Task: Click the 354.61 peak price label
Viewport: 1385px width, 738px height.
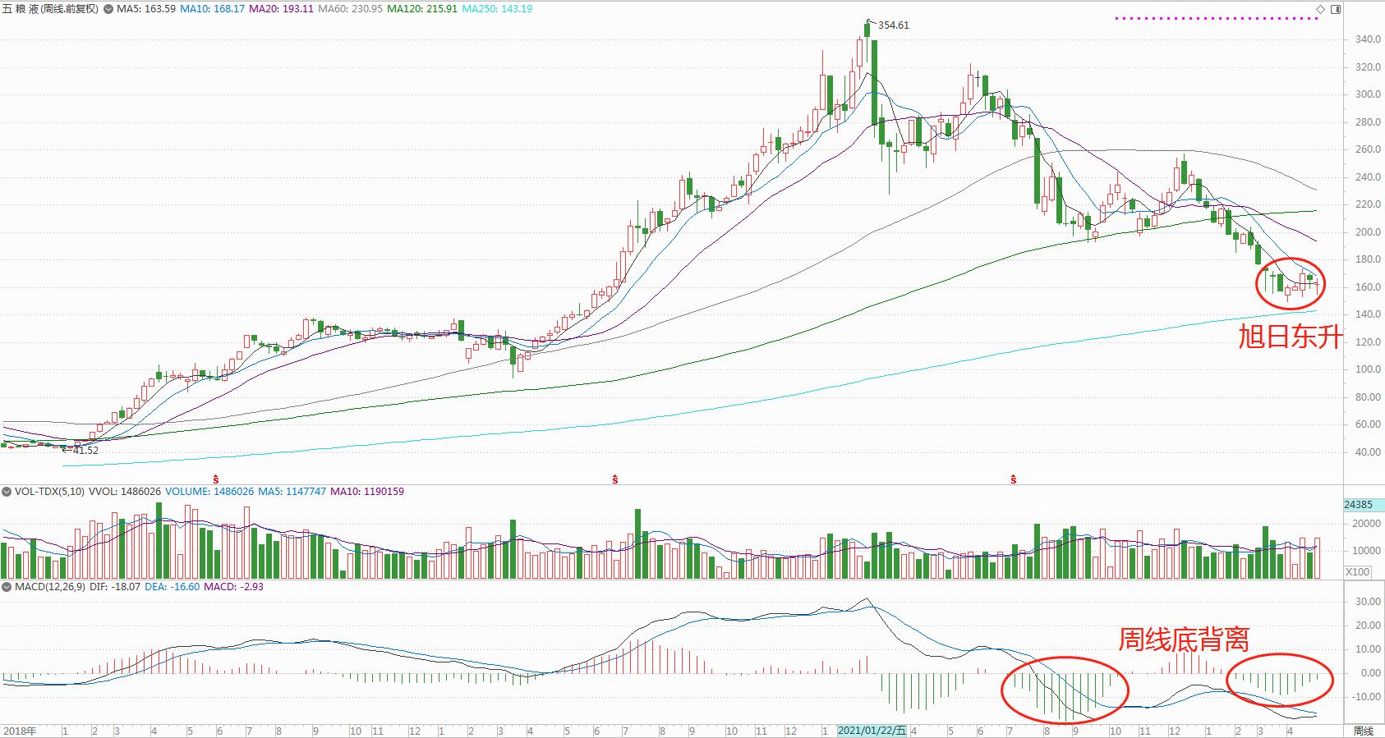Action: click(894, 25)
